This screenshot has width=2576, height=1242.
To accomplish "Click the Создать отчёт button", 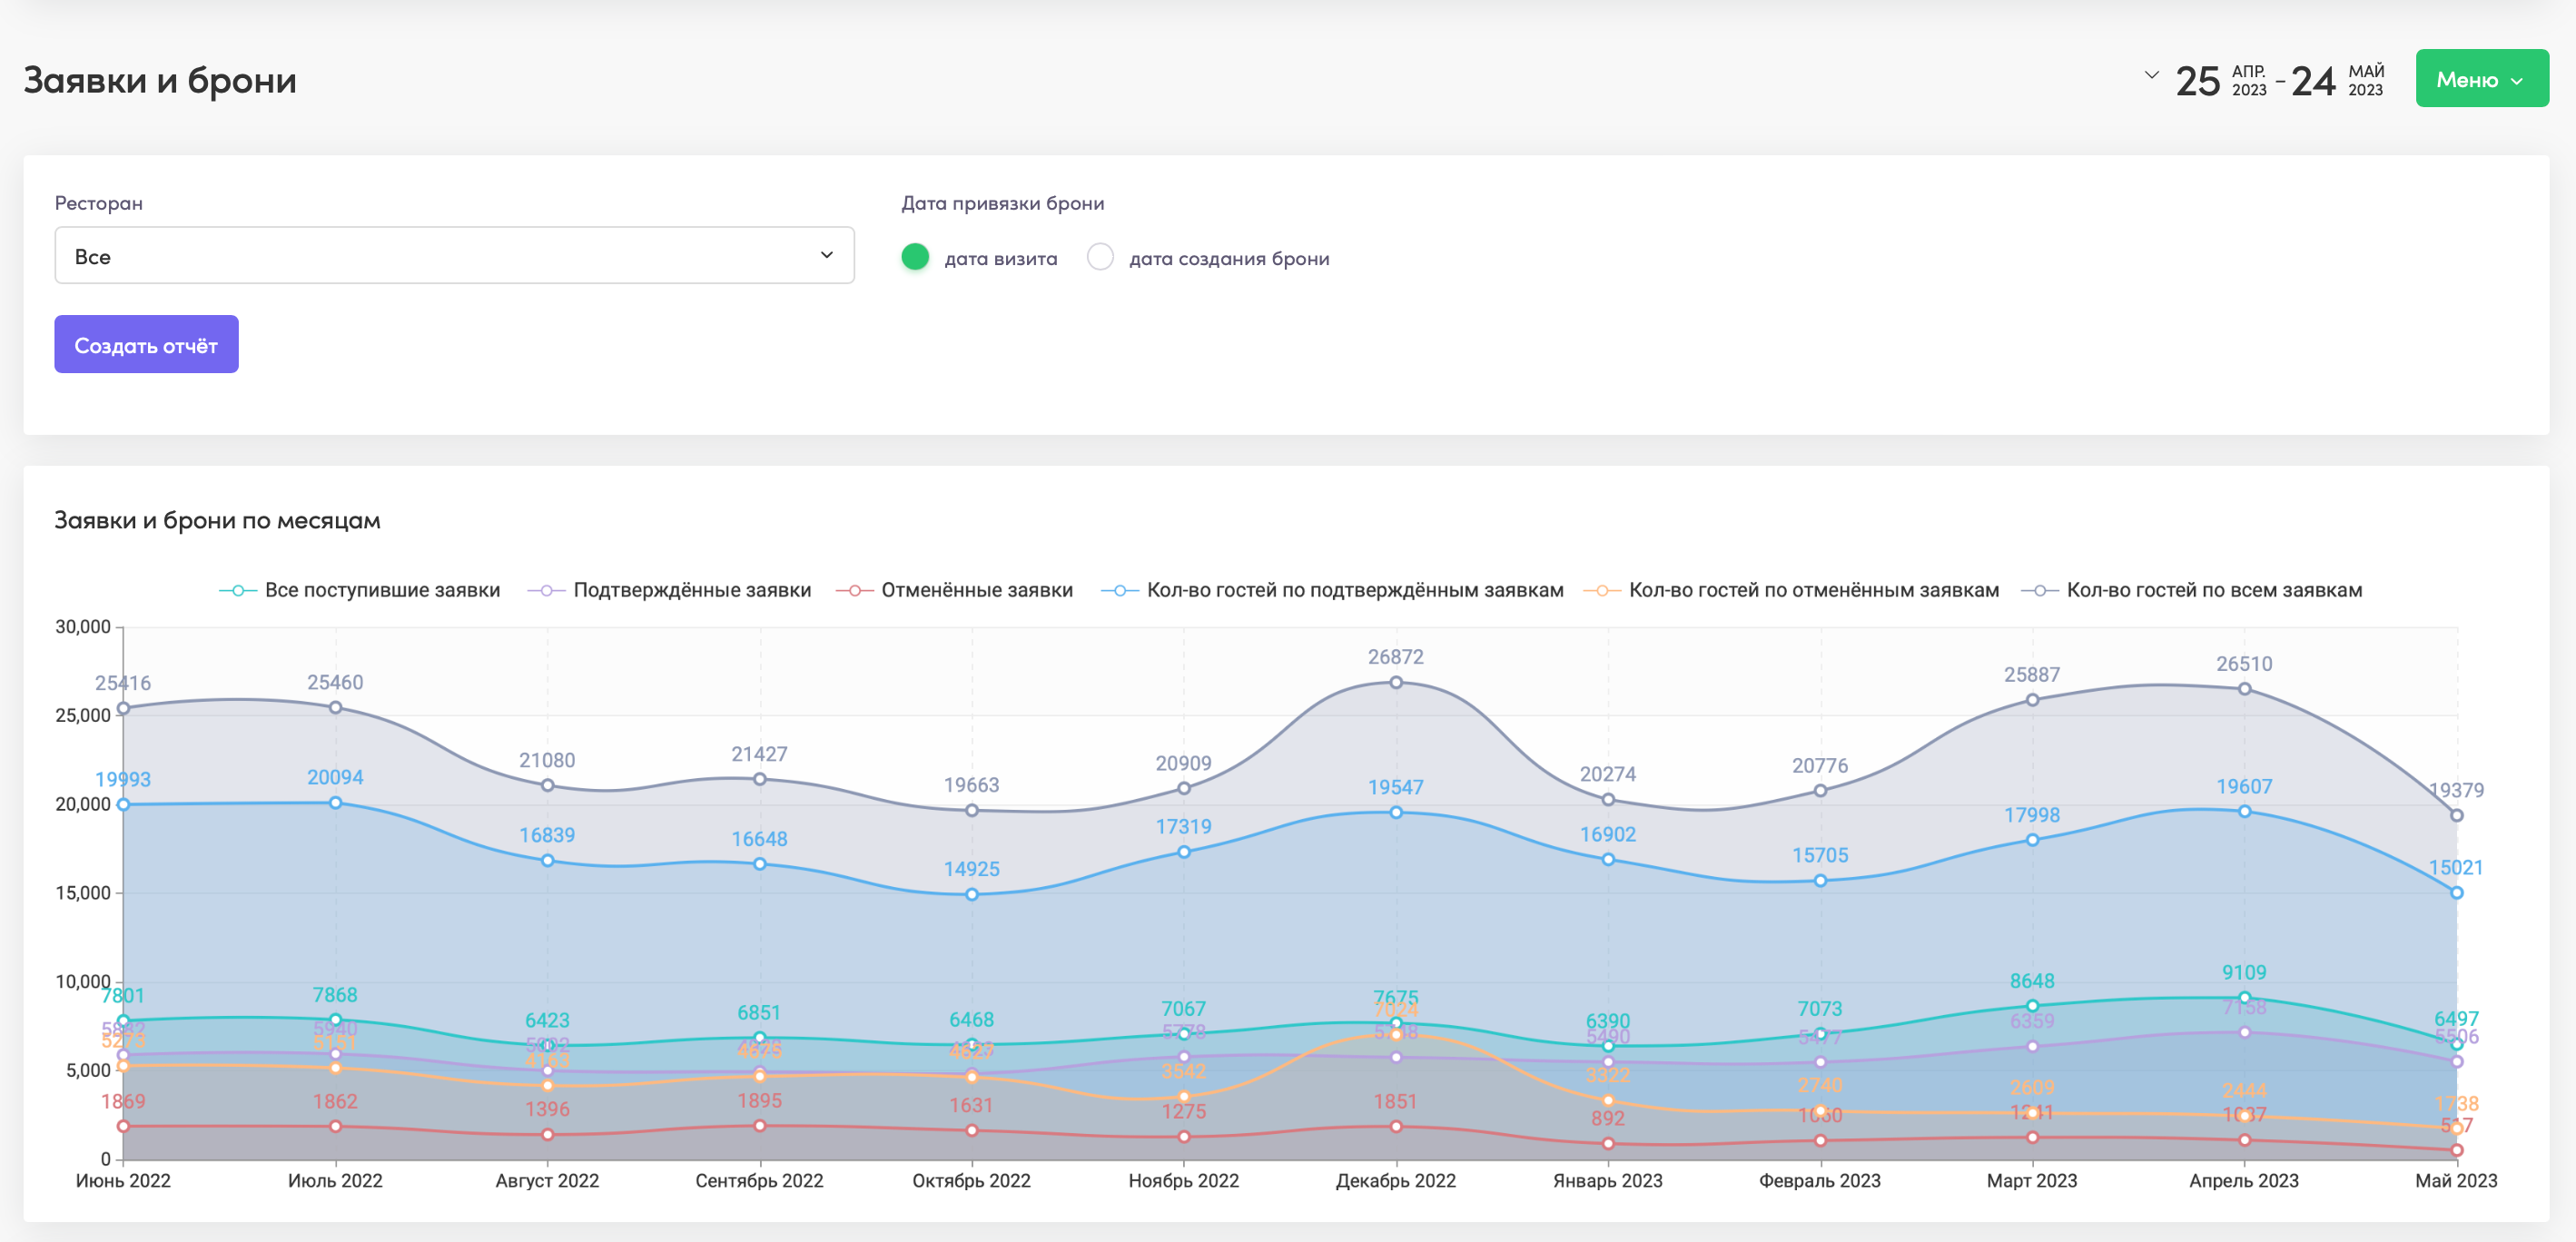I will (x=146, y=345).
